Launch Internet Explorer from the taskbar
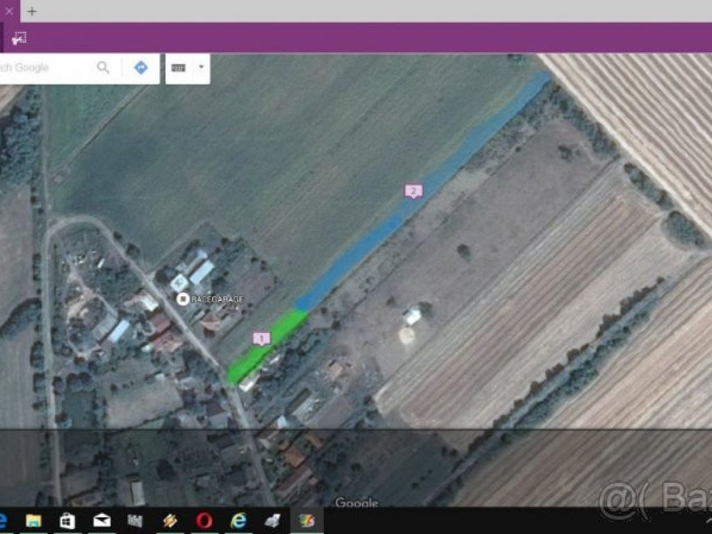The height and width of the screenshot is (534, 712). tap(238, 521)
